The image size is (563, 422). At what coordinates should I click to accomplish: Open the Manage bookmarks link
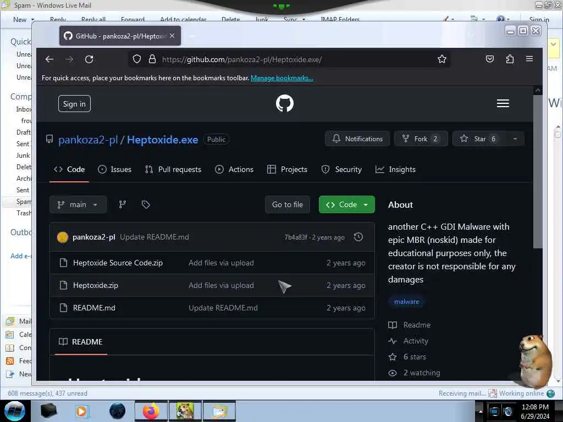(282, 78)
